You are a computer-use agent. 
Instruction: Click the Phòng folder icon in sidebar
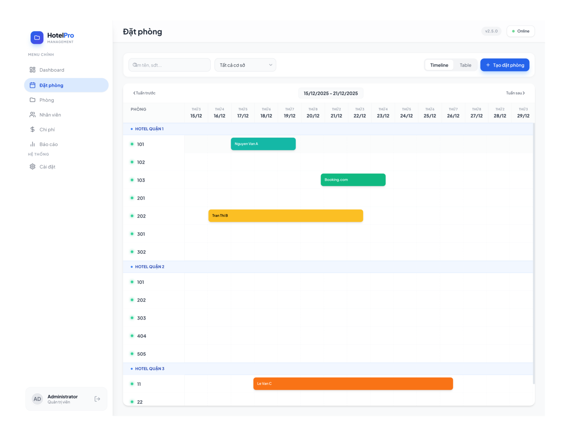[32, 100]
